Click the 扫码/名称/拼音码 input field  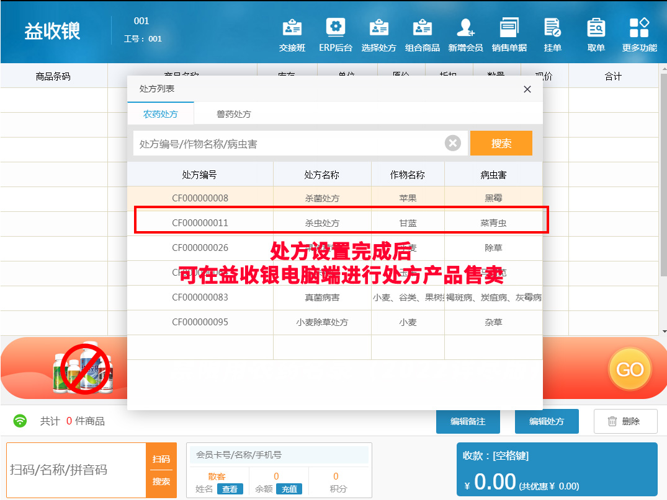click(76, 470)
